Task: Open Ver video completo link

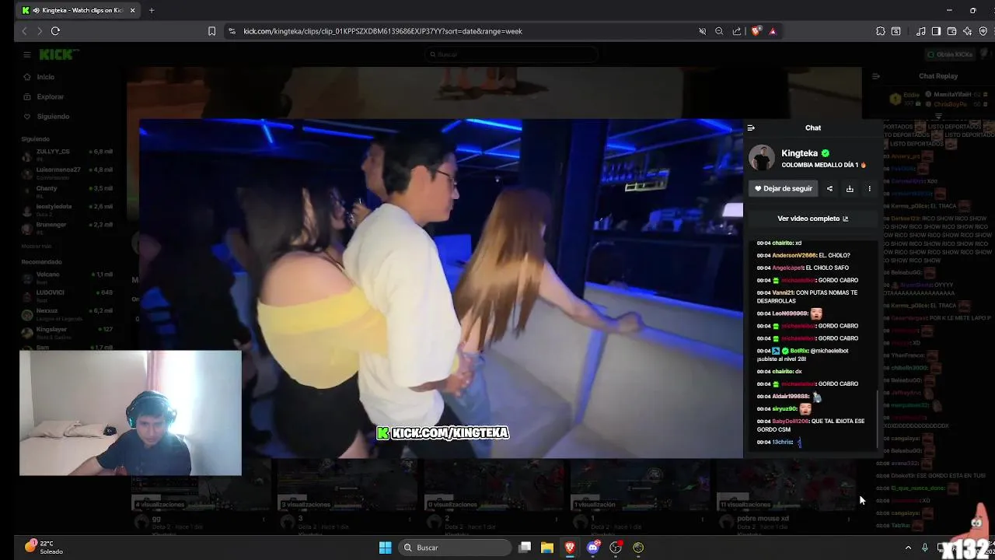Action: 813,219
